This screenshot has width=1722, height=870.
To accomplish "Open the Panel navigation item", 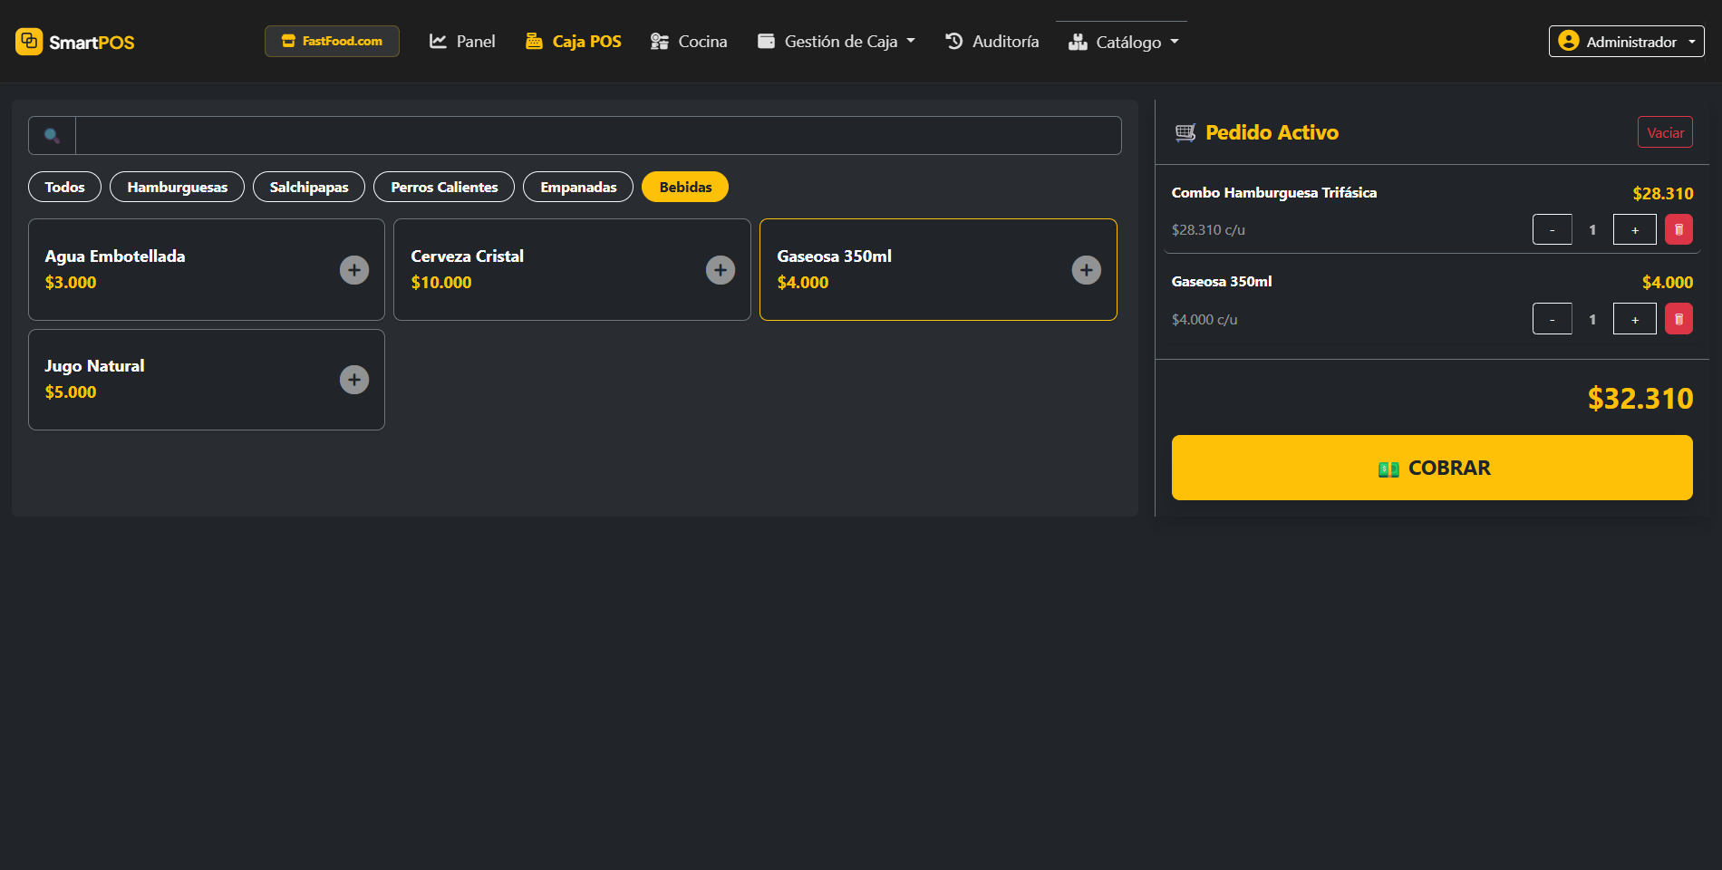I will coord(462,42).
